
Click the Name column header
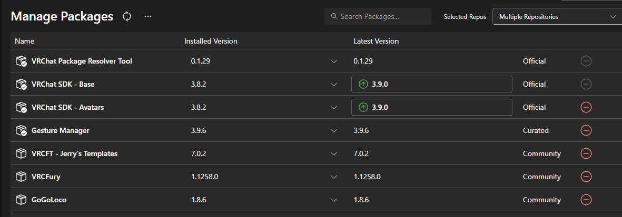[x=24, y=41]
